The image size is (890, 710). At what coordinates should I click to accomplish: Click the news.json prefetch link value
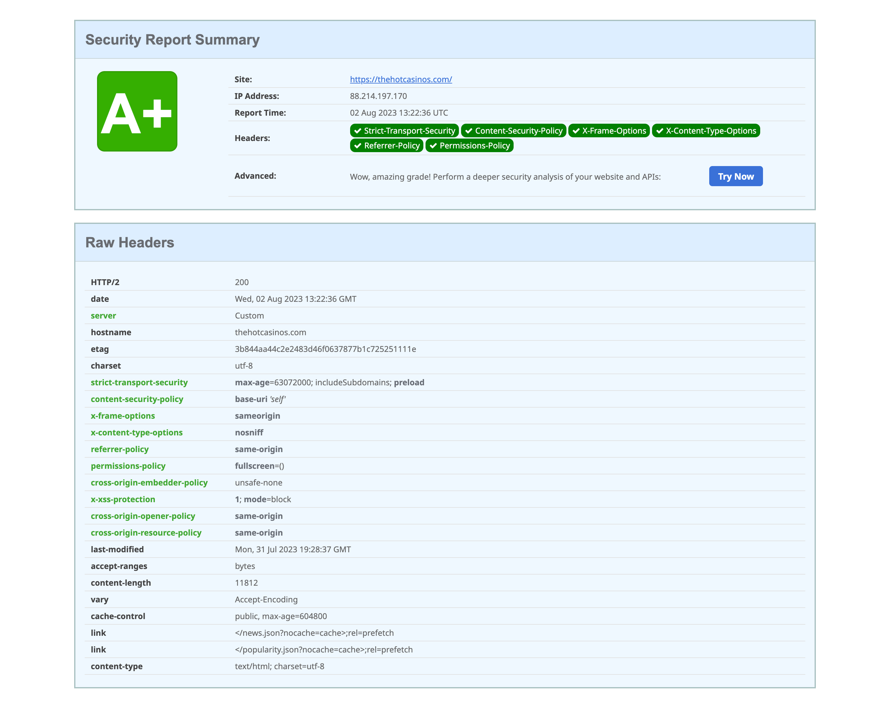(314, 633)
